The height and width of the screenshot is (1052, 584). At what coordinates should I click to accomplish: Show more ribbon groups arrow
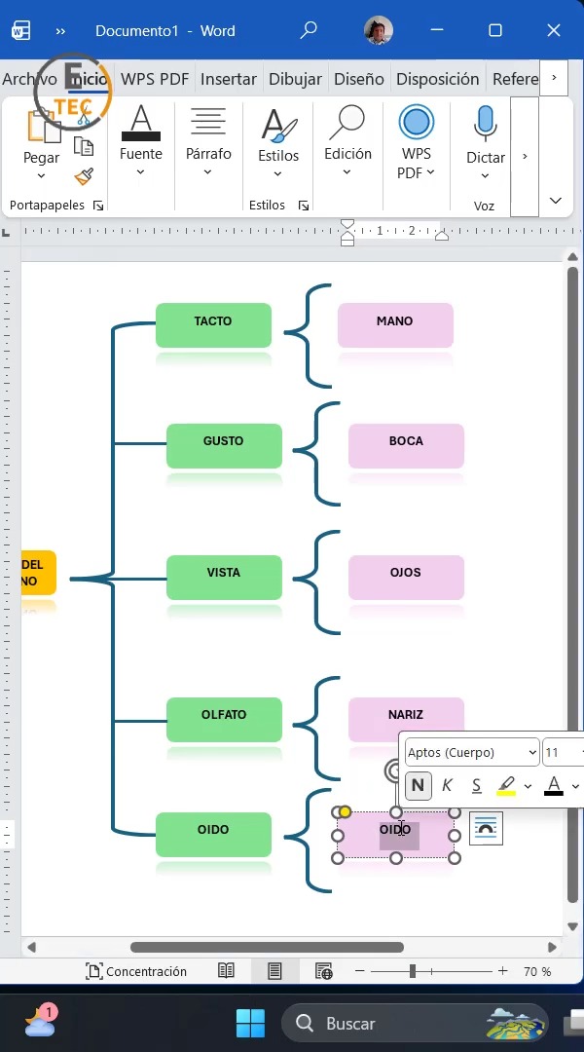(525, 156)
